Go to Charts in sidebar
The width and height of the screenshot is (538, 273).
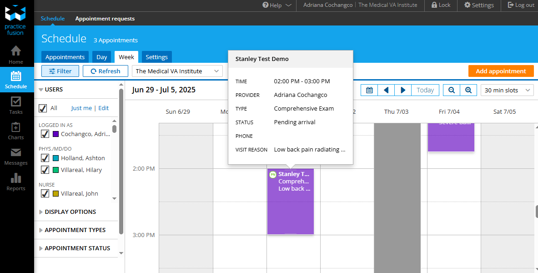tap(16, 131)
